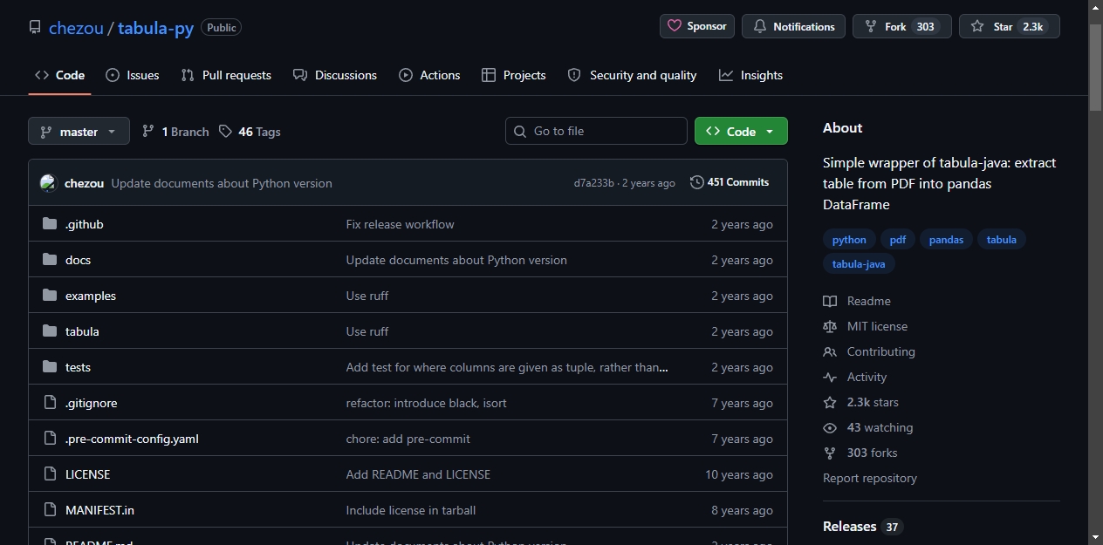Open the Projects tab
Screen dimensions: 1103x545
[514, 75]
